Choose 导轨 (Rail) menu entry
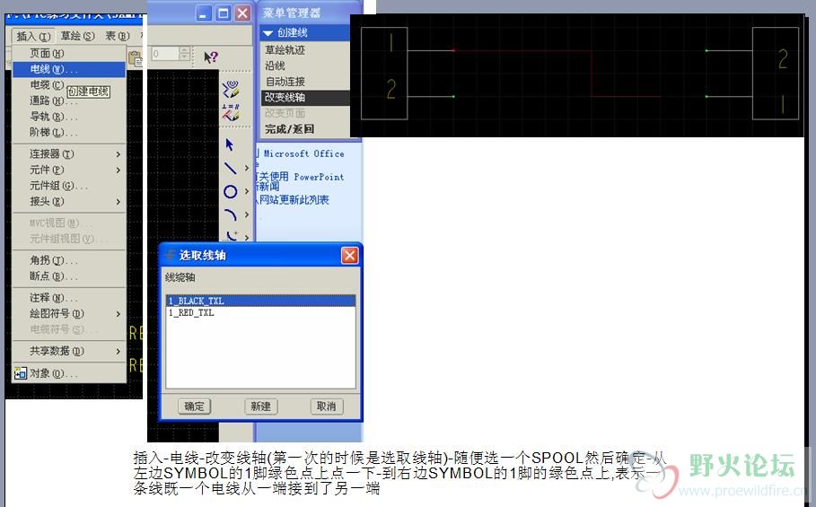 click(69, 117)
